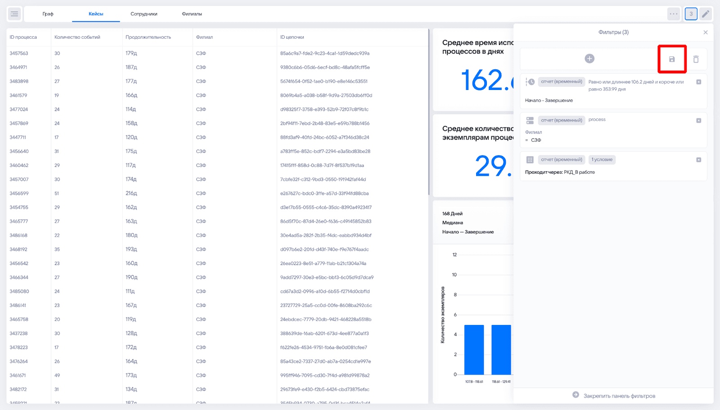The width and height of the screenshot is (720, 410).
Task: Select process ID 3478223
Action: [x=18, y=347]
